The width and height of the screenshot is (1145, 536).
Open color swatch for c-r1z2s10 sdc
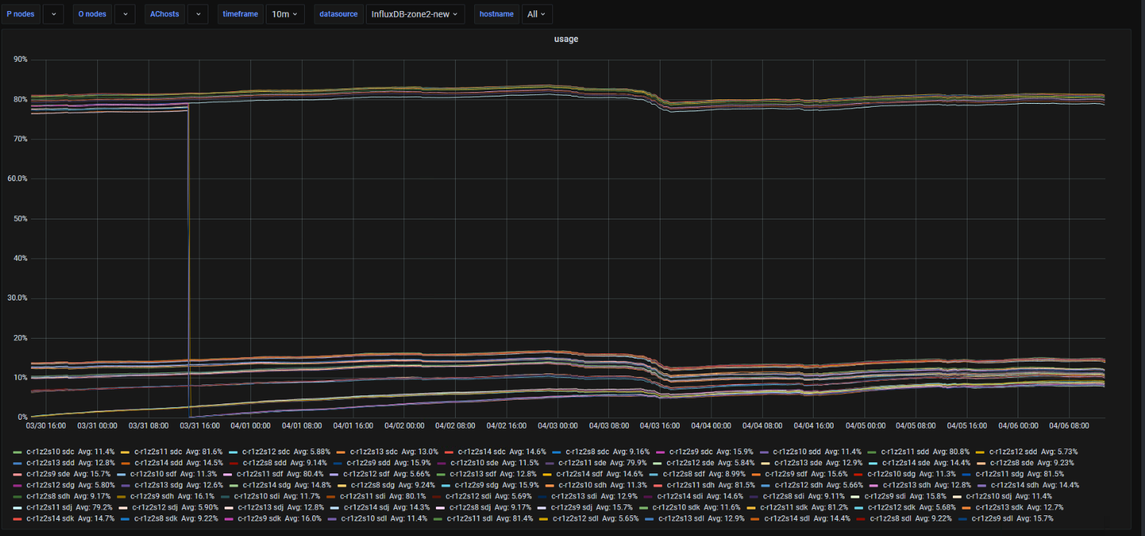pos(18,451)
